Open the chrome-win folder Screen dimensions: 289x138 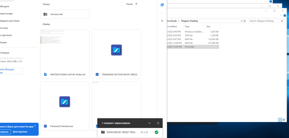(x=65, y=14)
